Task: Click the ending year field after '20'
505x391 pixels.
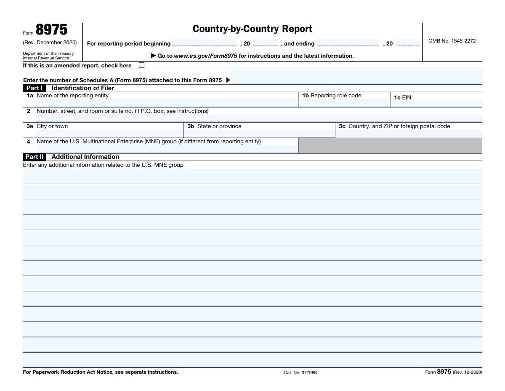Action: (408, 43)
